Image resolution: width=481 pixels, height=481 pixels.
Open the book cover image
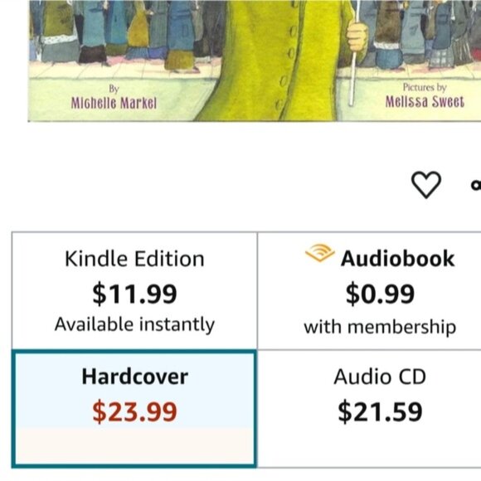[x=255, y=61]
